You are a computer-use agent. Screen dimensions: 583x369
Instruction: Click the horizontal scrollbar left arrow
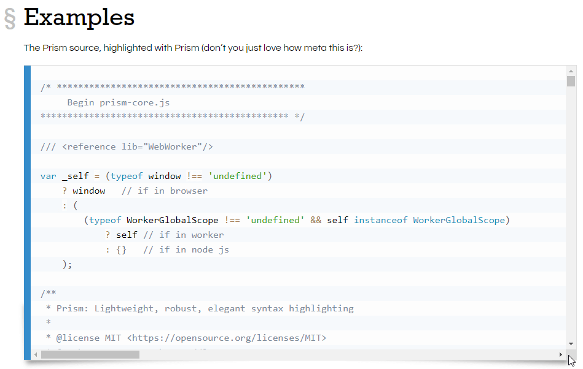click(36, 354)
